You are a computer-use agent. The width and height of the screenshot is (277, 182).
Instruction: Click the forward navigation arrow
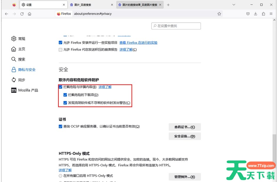14,14
